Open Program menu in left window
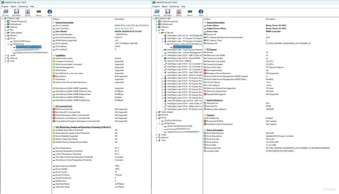 [x=5, y=6]
